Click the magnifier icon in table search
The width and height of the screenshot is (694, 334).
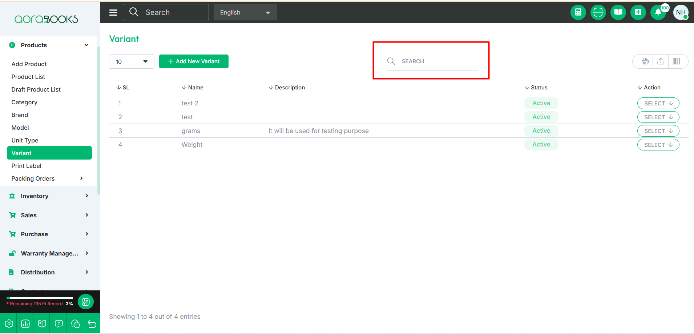pyautogui.click(x=391, y=61)
